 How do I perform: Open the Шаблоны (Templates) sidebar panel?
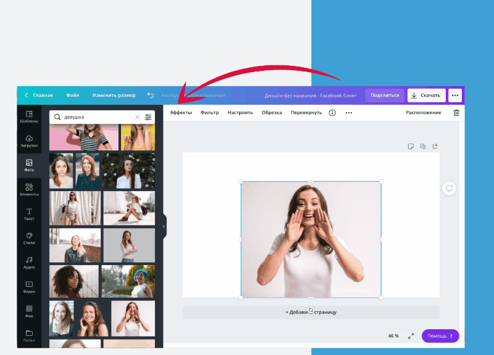(x=29, y=116)
